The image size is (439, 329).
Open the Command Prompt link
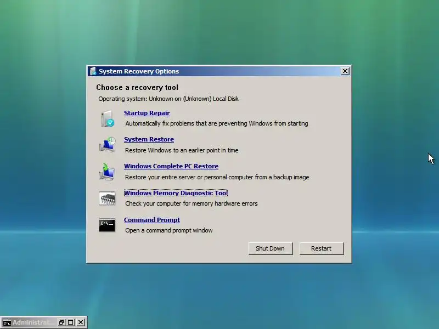point(152,220)
